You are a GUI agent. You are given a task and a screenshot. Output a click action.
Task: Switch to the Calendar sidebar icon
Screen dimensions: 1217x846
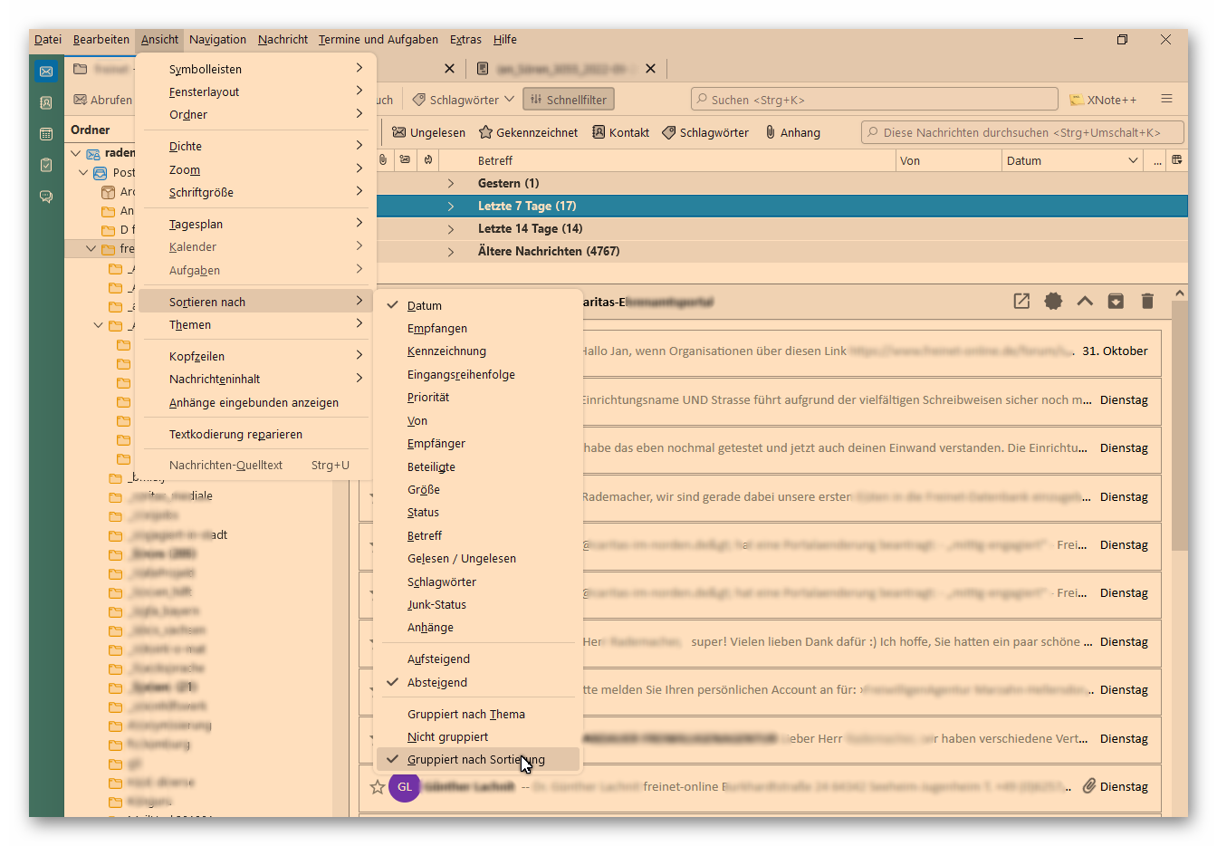pos(46,135)
